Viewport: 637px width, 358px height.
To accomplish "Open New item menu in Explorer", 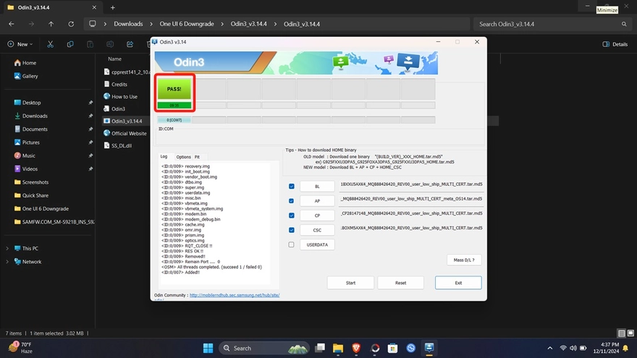I will coord(20,44).
